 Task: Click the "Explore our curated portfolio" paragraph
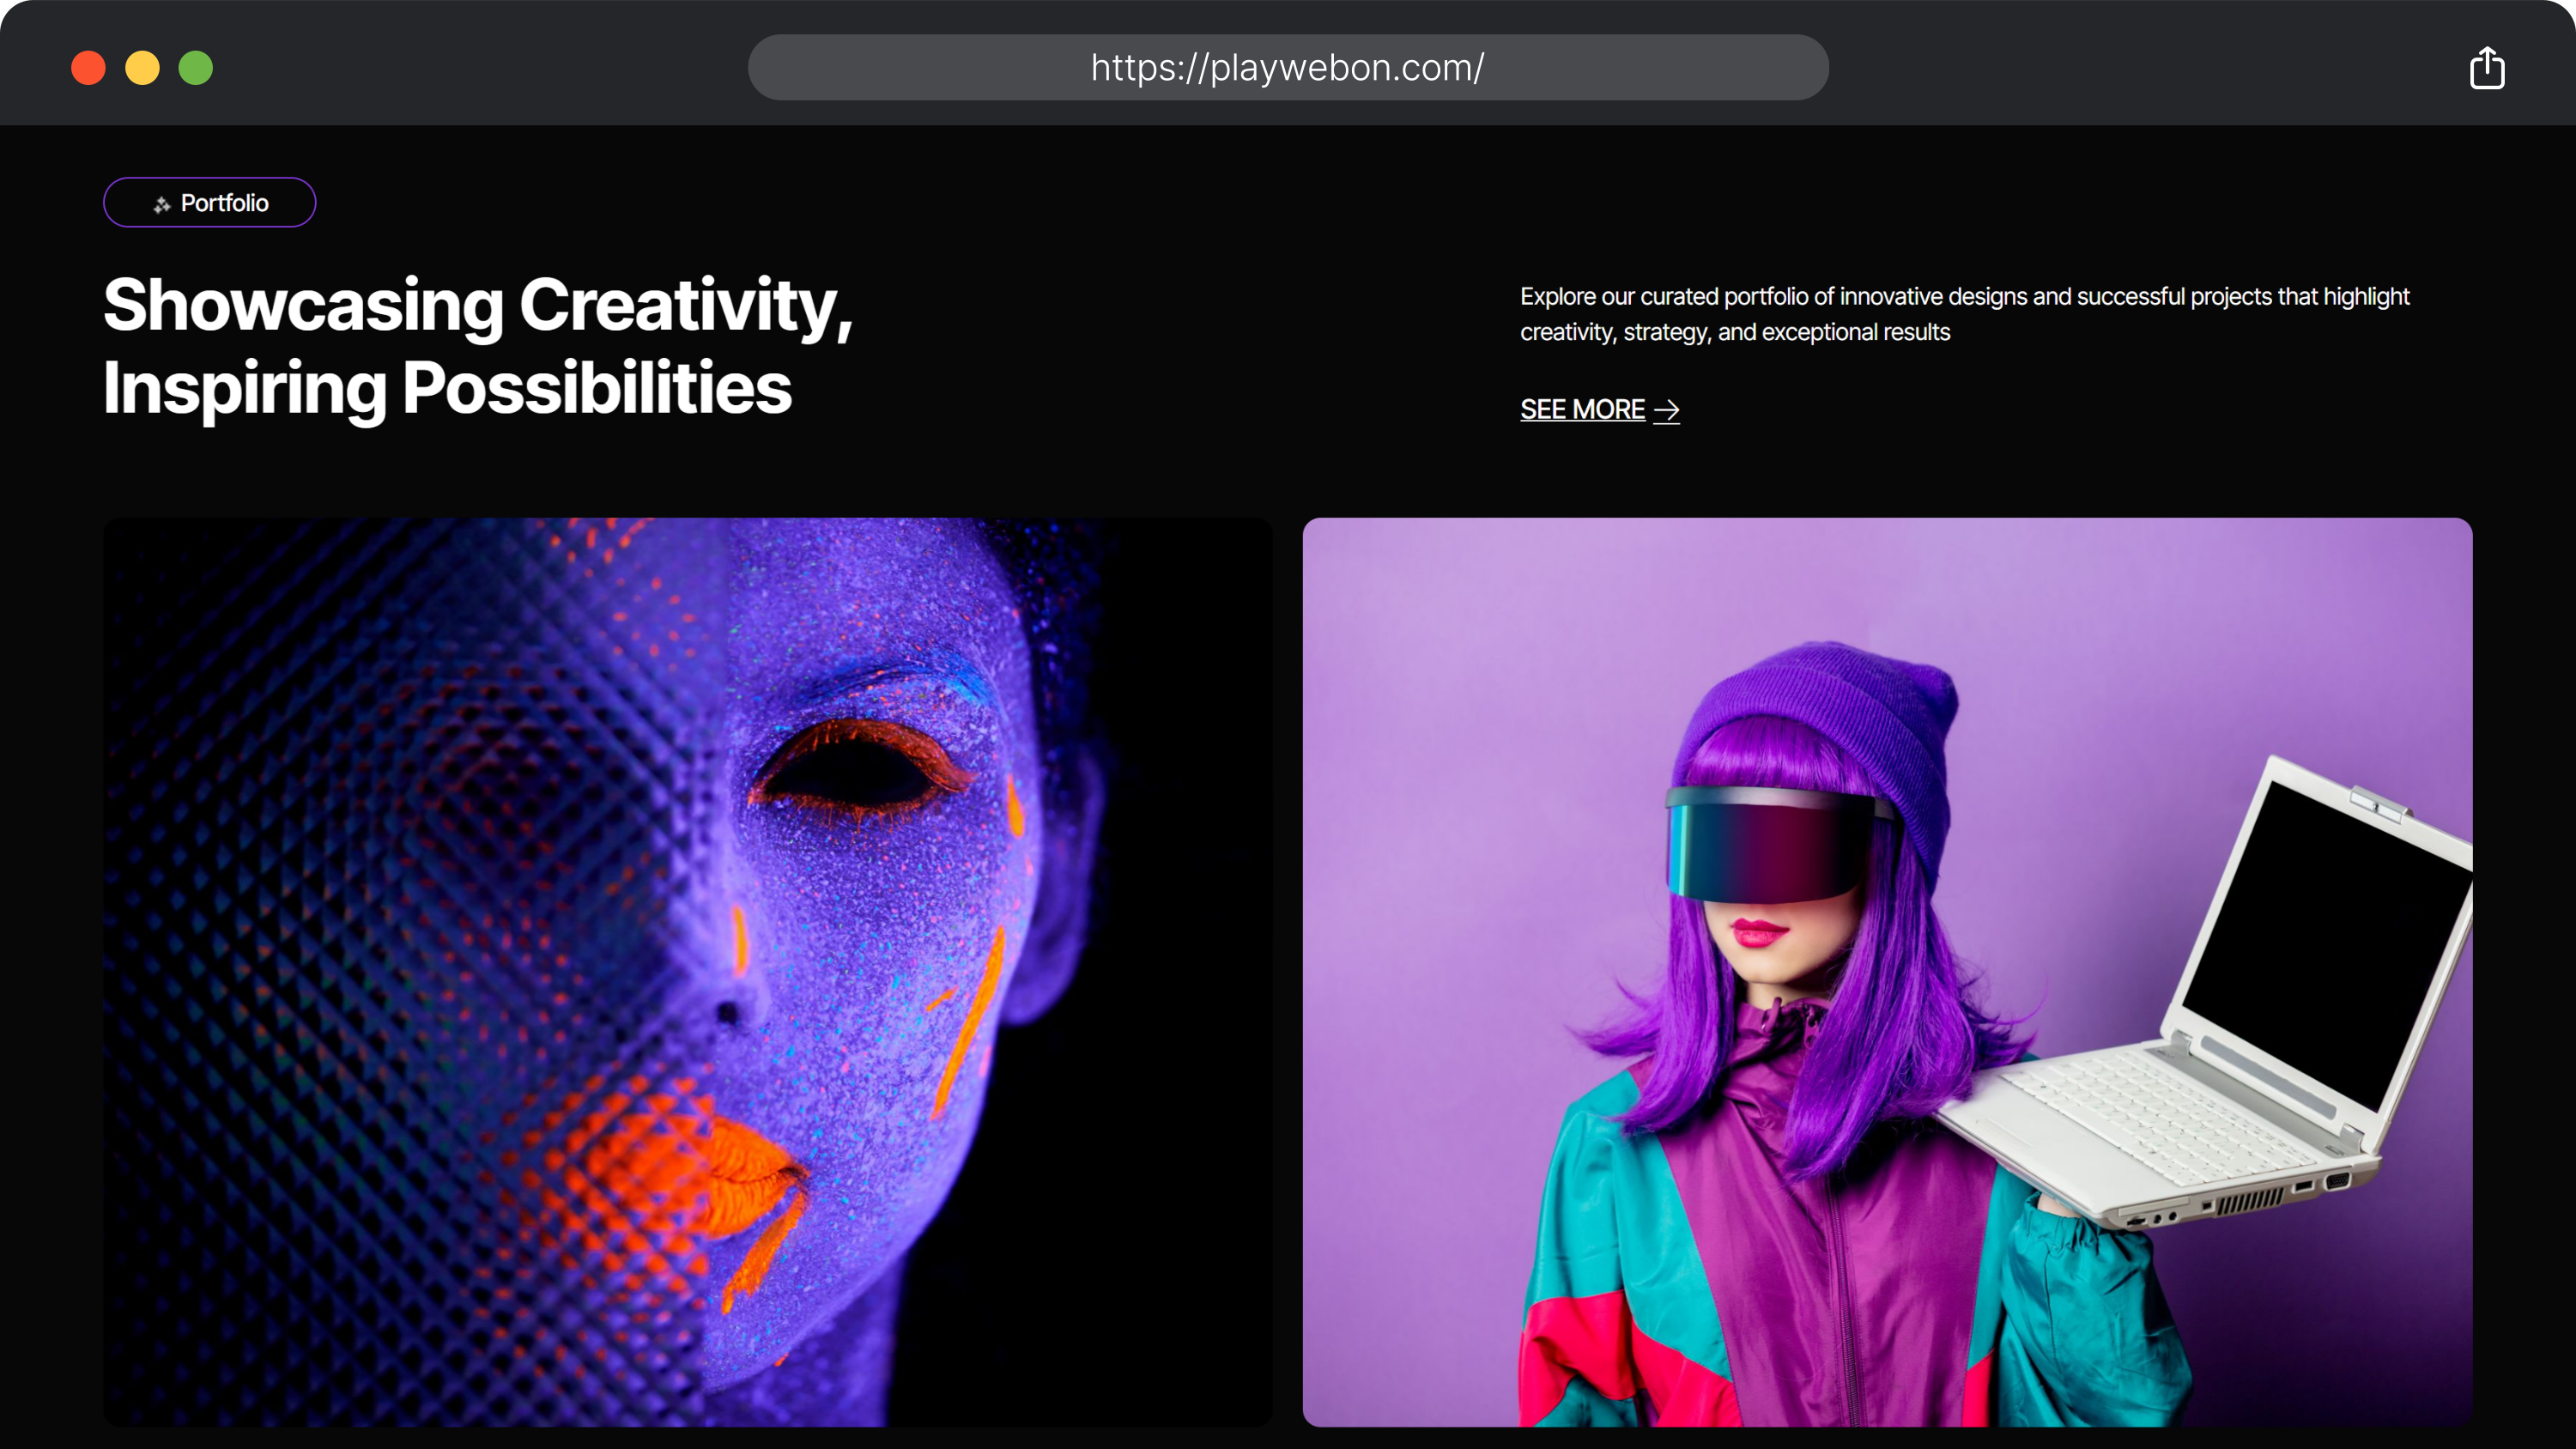1964,314
